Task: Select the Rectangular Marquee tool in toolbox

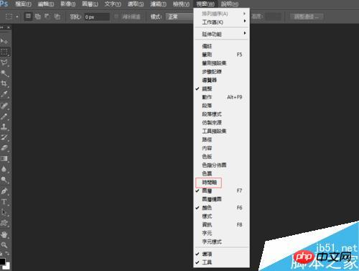Action: click(x=4, y=52)
